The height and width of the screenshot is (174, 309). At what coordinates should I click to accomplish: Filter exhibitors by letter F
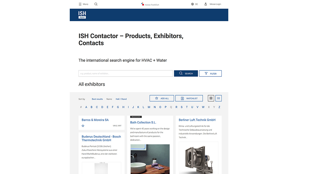[112, 107]
